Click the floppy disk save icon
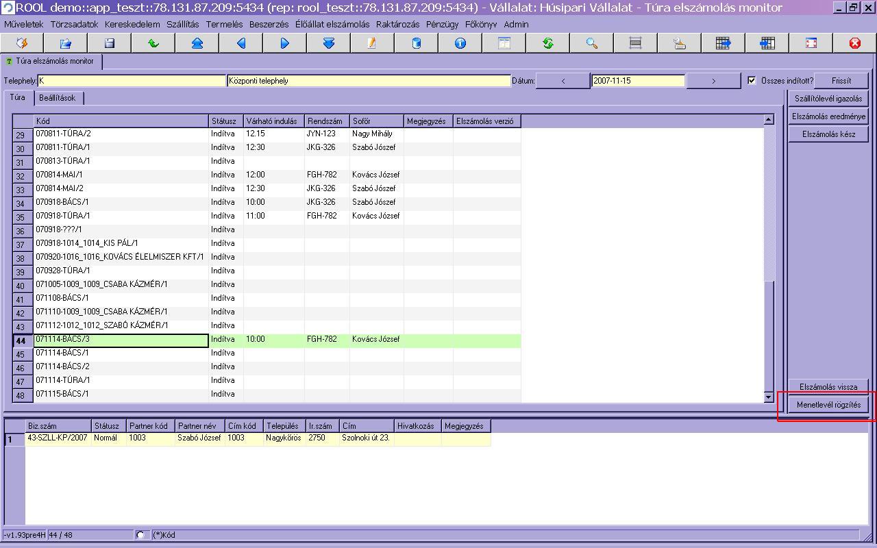877x548 pixels. coord(110,43)
